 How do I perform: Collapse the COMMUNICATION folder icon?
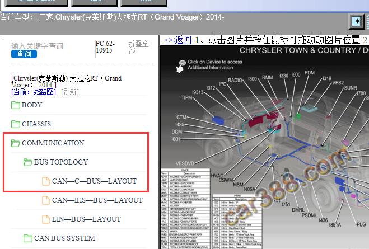click(x=16, y=143)
